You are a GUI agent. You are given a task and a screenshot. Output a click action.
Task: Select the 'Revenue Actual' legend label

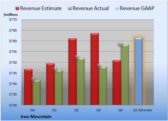(x=91, y=8)
